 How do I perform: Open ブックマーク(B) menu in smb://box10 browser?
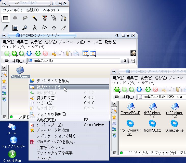click(x=72, y=42)
